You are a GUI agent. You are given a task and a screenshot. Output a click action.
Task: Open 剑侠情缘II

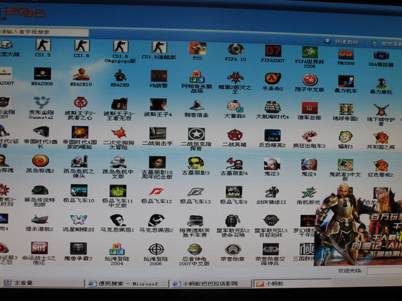[271, 193]
